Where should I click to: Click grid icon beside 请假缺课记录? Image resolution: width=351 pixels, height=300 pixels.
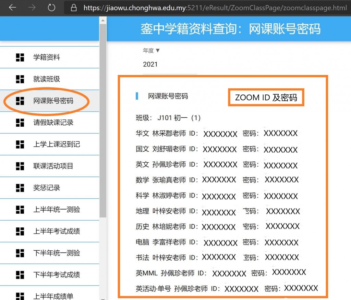20,123
